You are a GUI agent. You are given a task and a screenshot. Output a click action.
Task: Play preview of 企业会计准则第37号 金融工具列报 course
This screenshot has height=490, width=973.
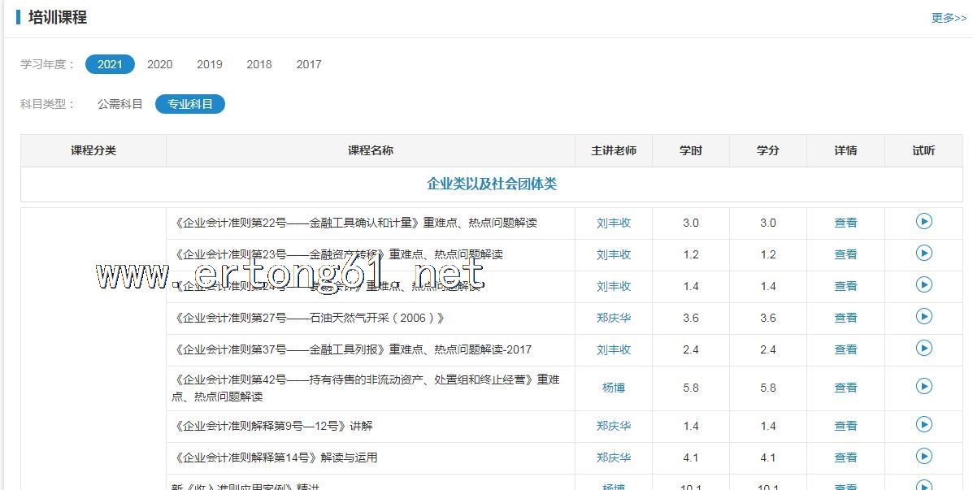[x=923, y=348]
